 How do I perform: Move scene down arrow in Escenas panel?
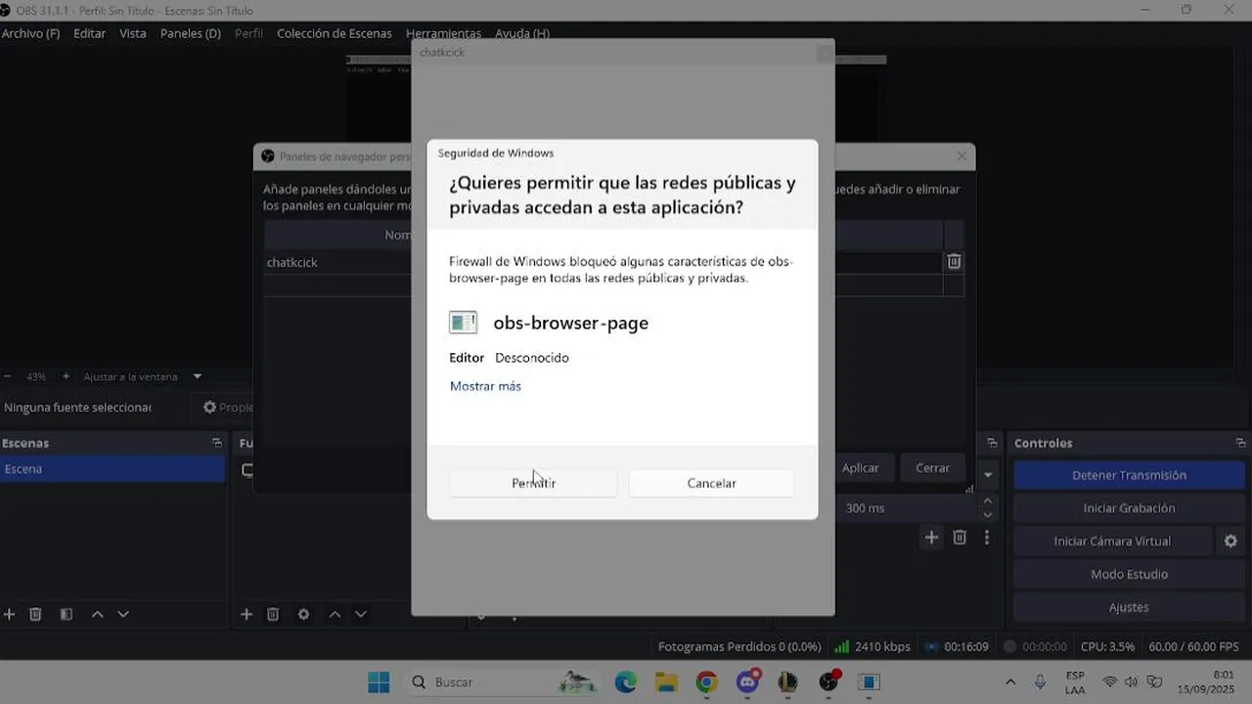pyautogui.click(x=123, y=614)
